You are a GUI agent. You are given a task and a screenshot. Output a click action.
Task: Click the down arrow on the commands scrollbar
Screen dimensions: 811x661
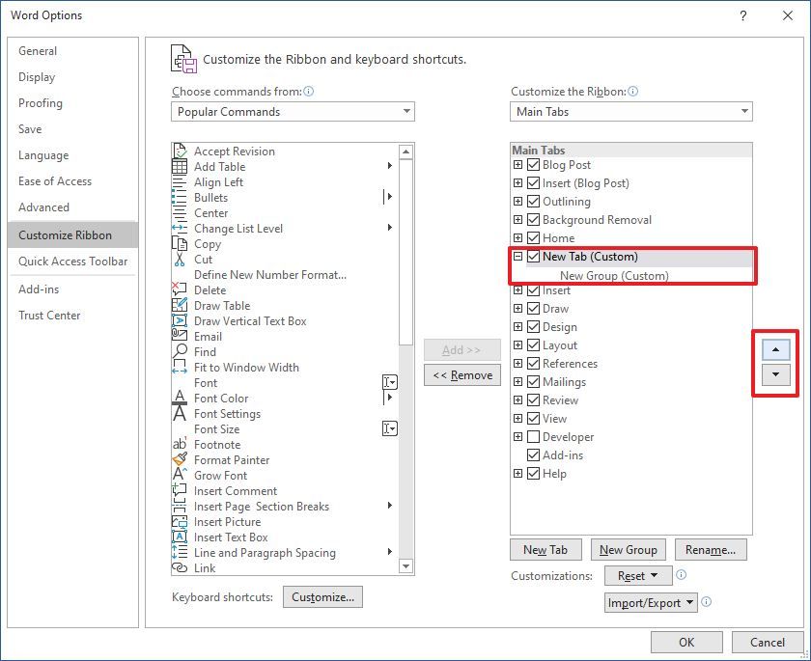tap(406, 567)
